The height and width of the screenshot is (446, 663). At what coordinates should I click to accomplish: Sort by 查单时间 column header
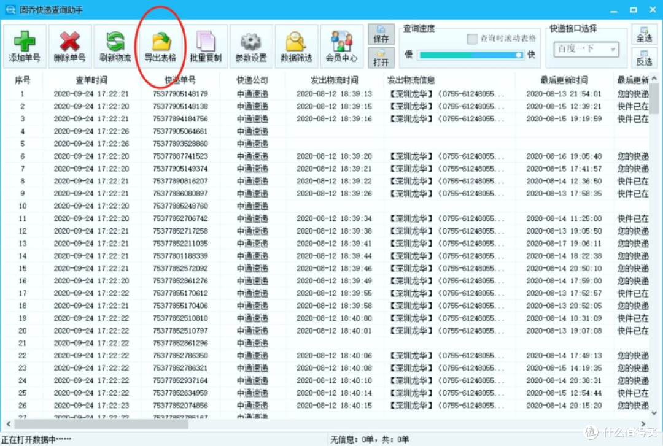point(91,80)
